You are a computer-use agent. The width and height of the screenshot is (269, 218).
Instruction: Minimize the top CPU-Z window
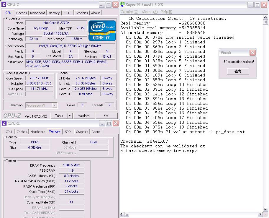pyautogui.click(x=102, y=5)
